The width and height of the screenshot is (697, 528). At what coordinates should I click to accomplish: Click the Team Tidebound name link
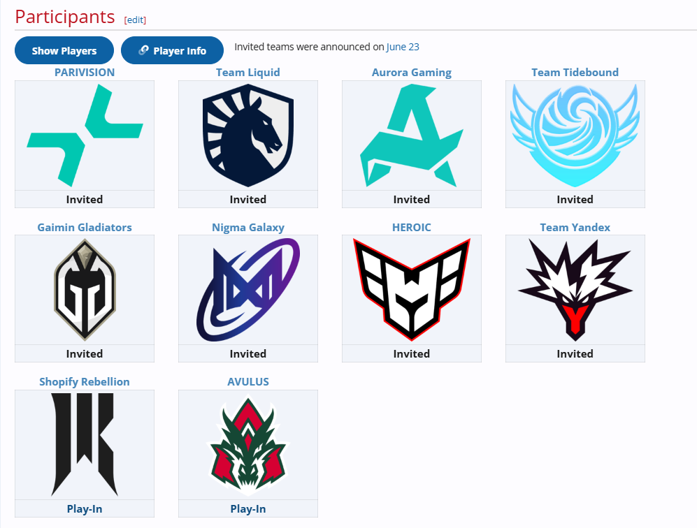[x=575, y=73]
